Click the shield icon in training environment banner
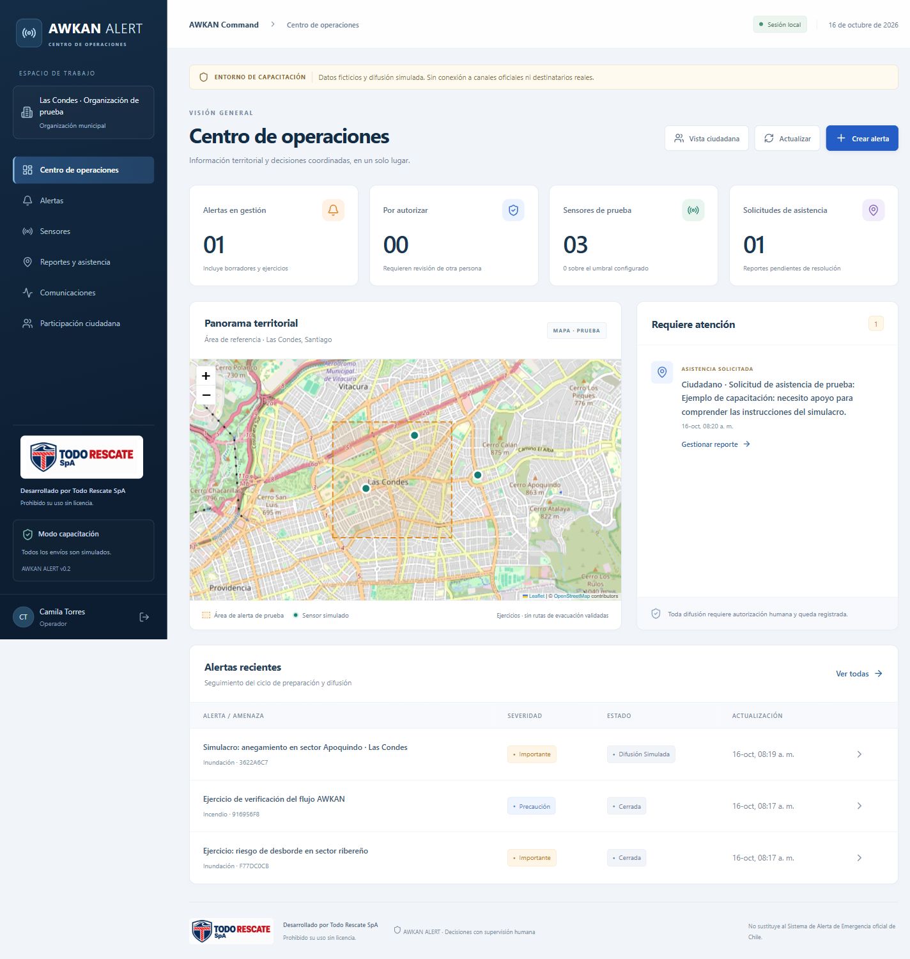This screenshot has height=959, width=910. [204, 77]
